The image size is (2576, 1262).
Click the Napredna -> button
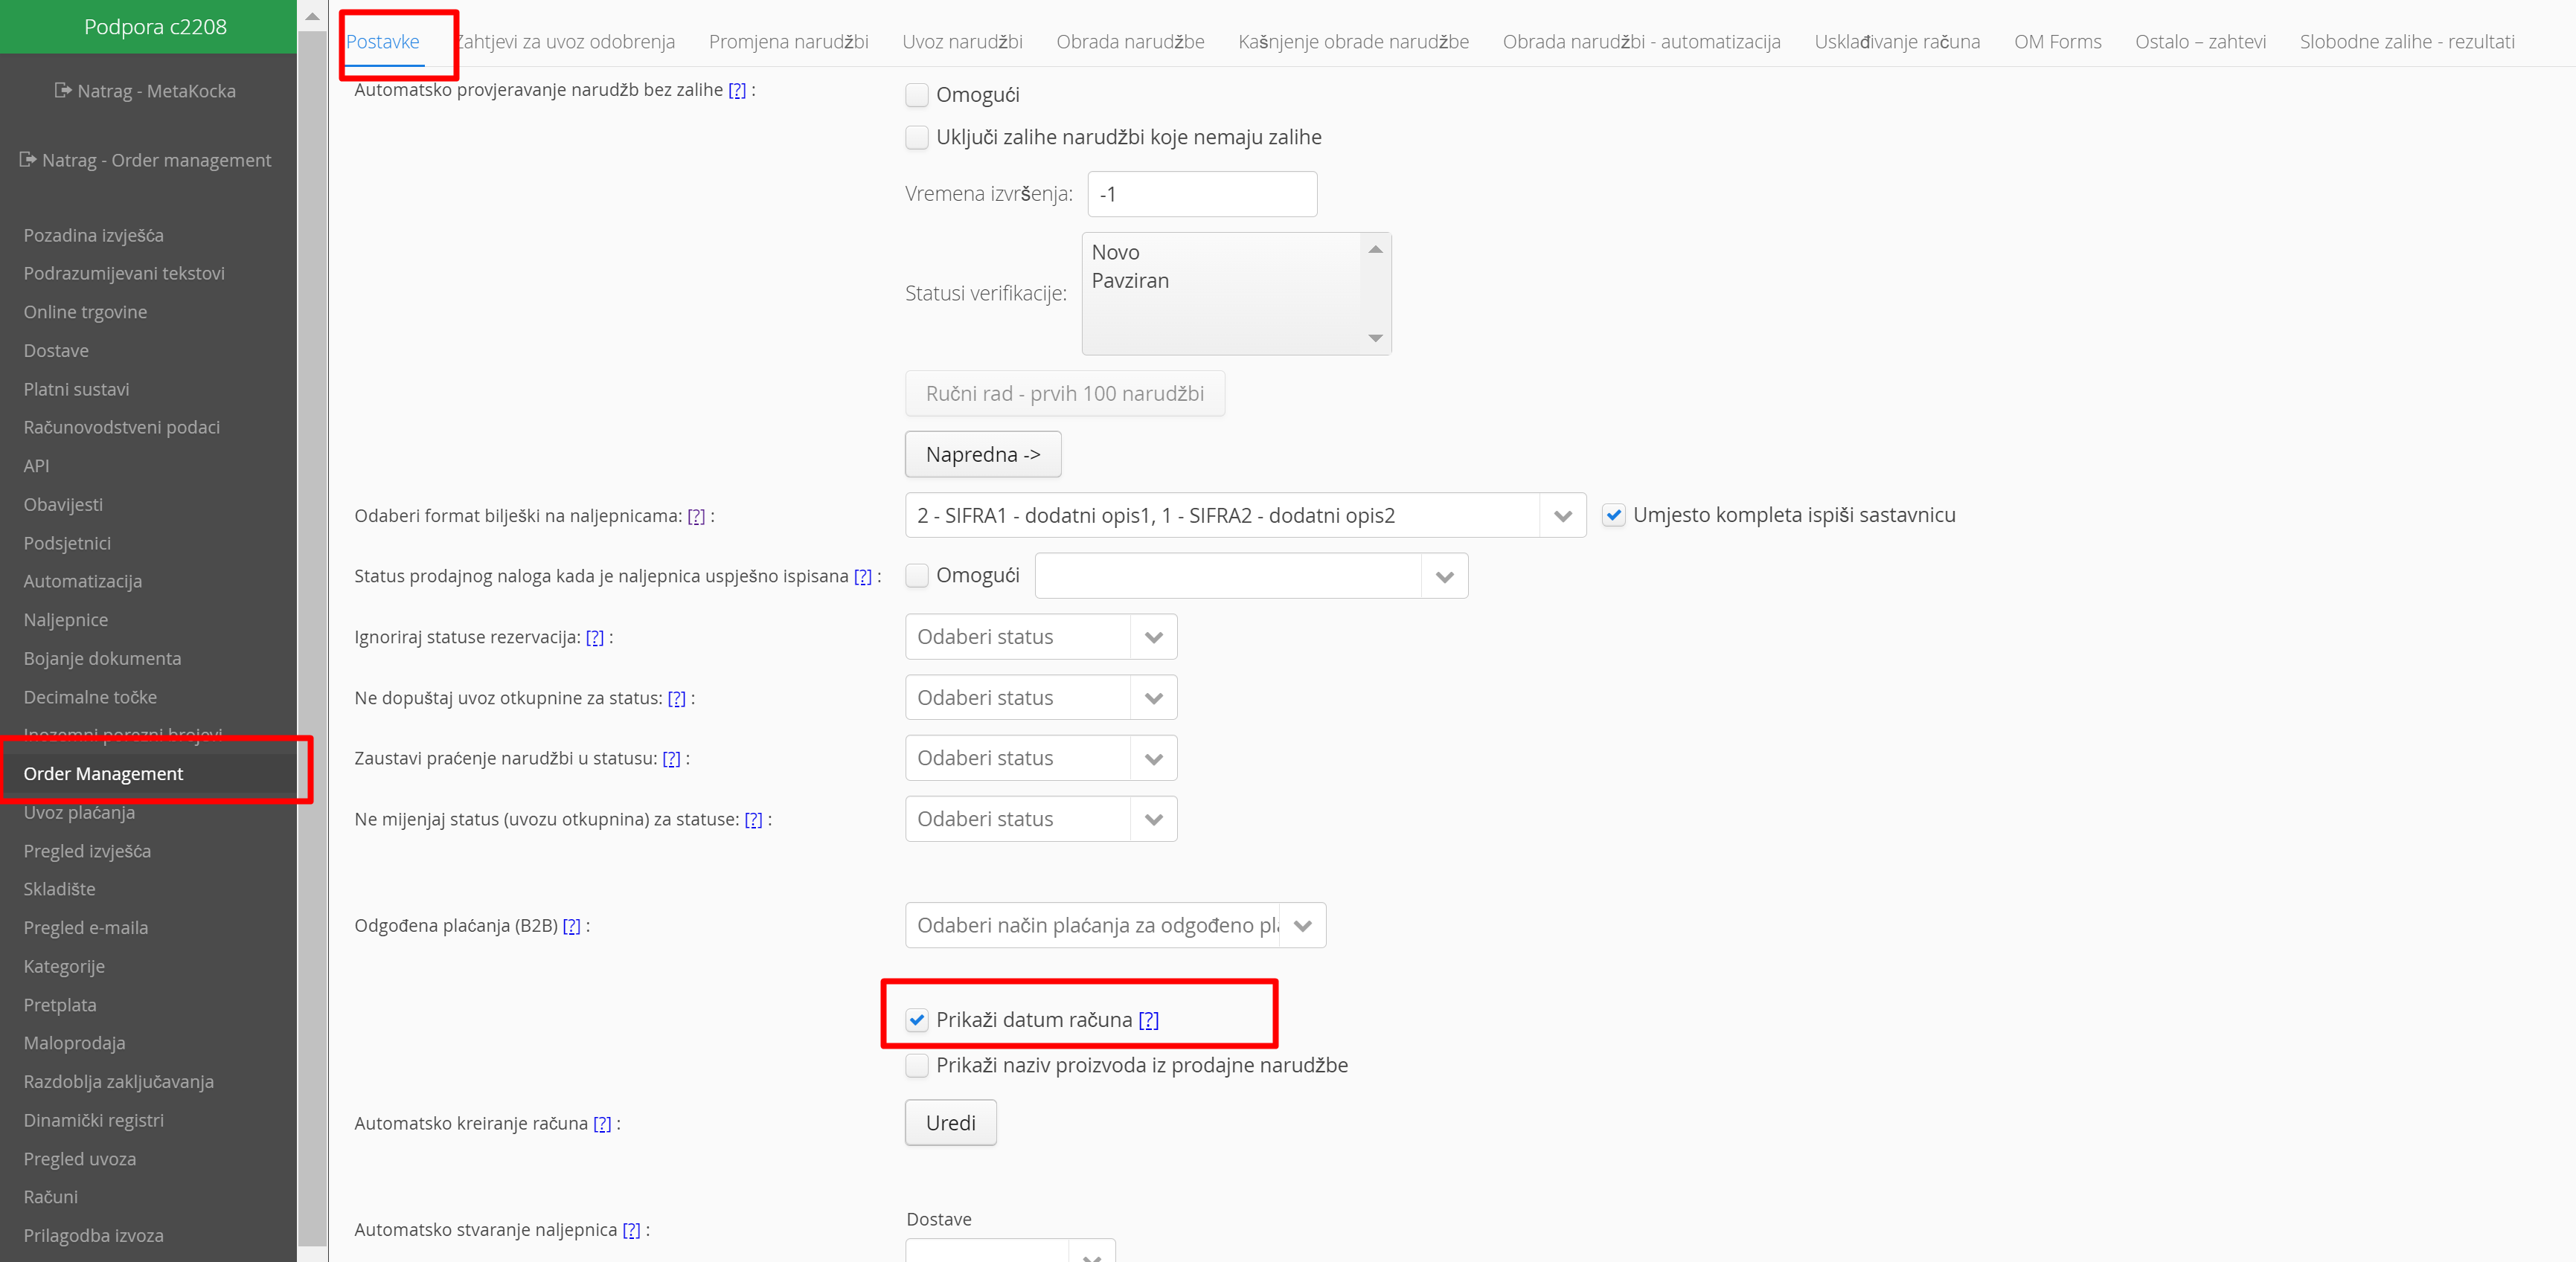click(x=982, y=454)
